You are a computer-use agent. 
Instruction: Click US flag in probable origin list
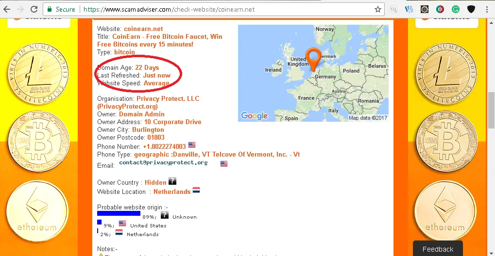122,224
